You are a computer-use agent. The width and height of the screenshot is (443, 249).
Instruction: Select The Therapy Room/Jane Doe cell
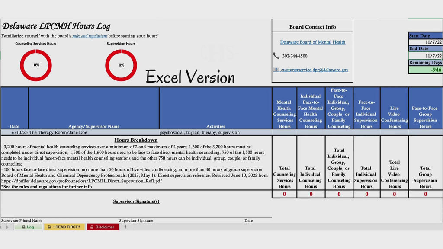coord(94,132)
